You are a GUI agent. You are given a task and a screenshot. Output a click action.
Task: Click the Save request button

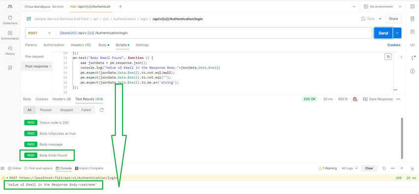(368, 19)
